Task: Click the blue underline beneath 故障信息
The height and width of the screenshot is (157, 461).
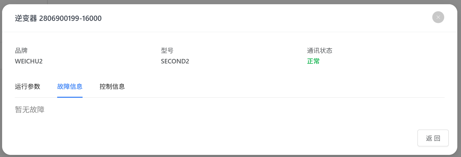Action: [x=70, y=97]
